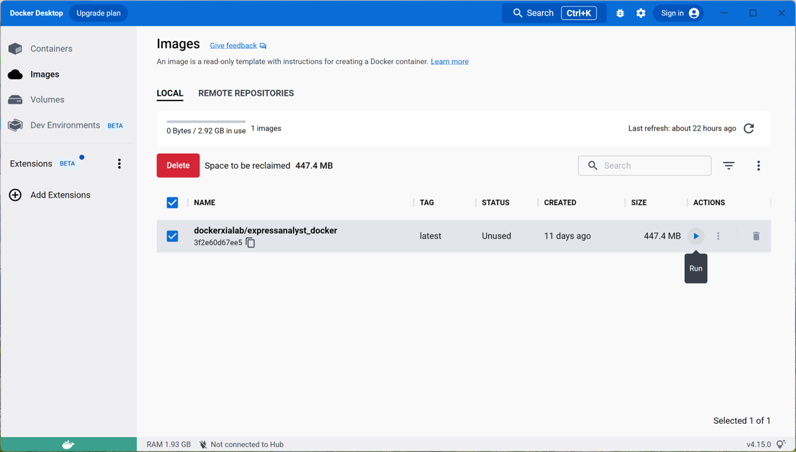The width and height of the screenshot is (796, 452).
Task: Open row actions three-dot menu
Action: click(718, 236)
